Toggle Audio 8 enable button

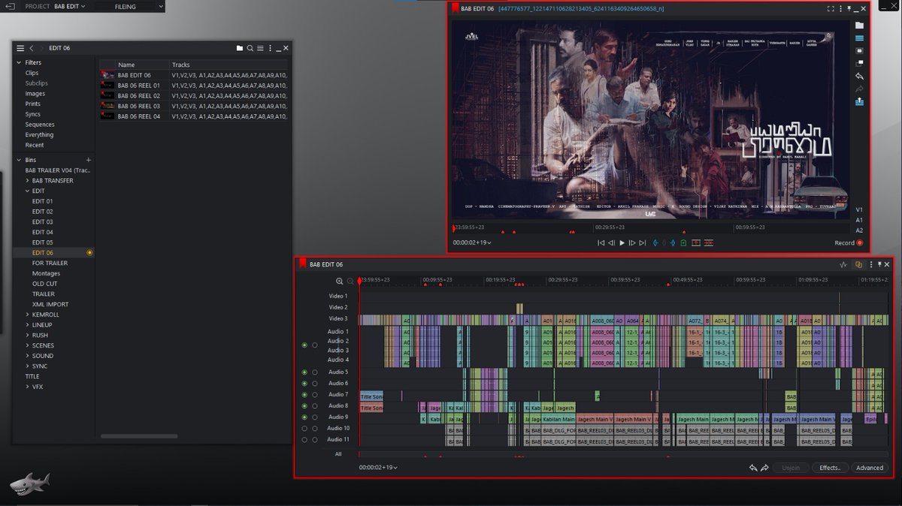pos(304,405)
